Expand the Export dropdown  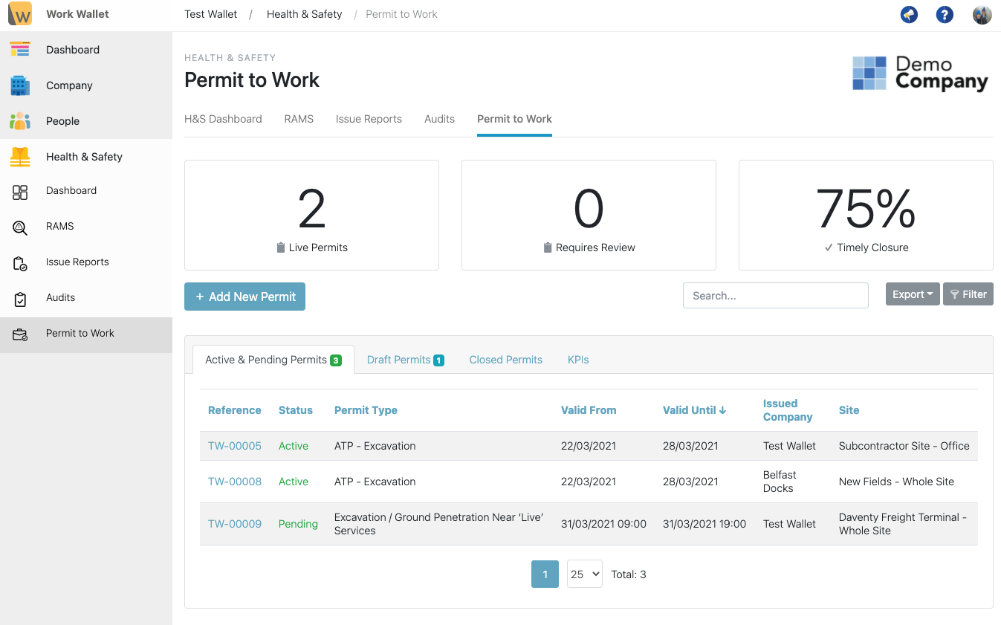click(912, 294)
